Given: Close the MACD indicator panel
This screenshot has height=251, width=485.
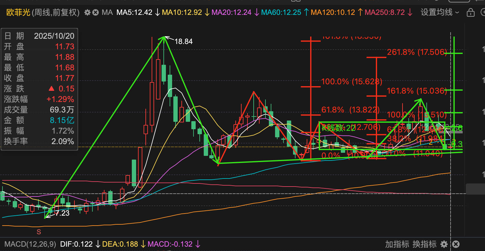Looking at the screenshot, I should 456,244.
